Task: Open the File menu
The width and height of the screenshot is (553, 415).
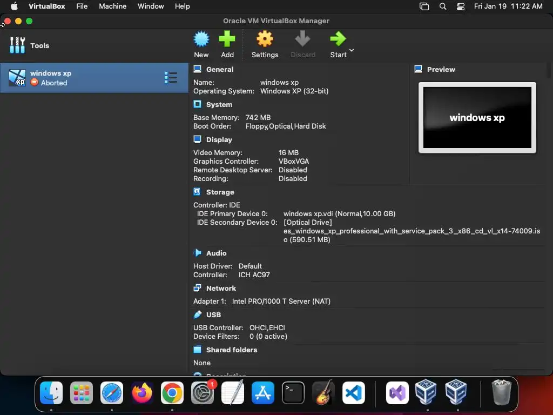Action: tap(82, 6)
